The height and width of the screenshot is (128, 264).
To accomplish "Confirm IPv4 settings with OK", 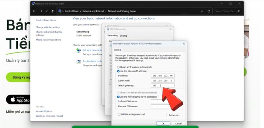I will [163, 123].
